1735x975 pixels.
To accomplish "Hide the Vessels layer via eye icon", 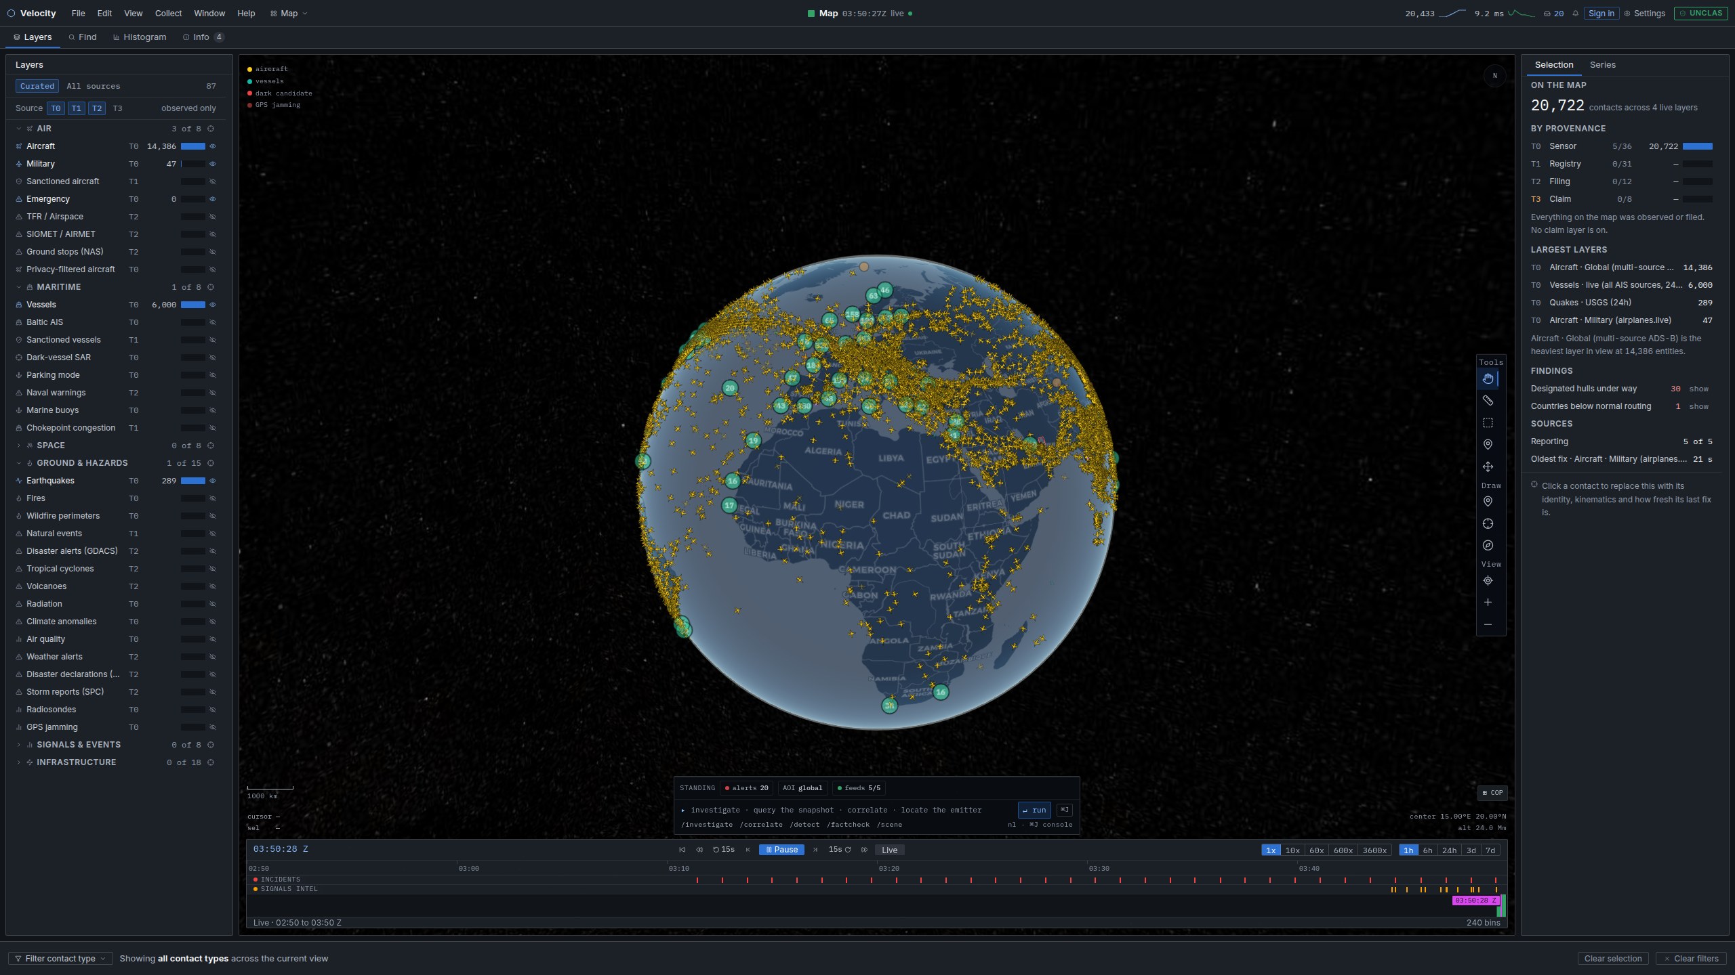I will point(212,305).
